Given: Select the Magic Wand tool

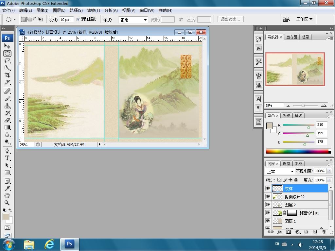Looking at the screenshot, I should 7,68.
